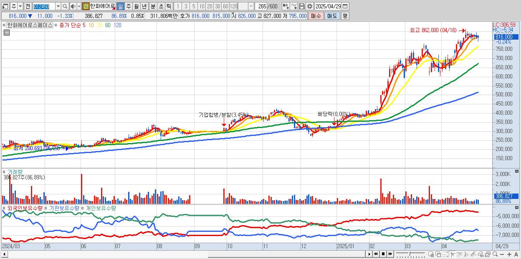Click the line chart tool icon
This screenshot has height=259, width=521.
460,254
